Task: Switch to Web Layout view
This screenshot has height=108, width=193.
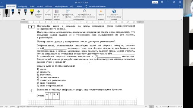Action: pos(157,107)
